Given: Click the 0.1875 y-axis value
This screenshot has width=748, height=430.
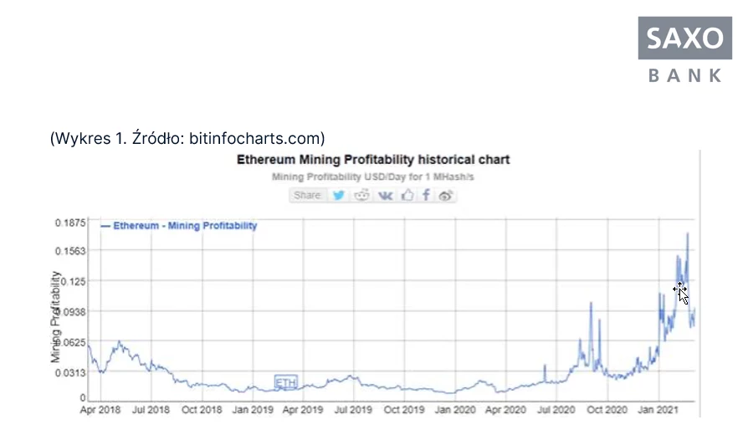Looking at the screenshot, I should [70, 223].
